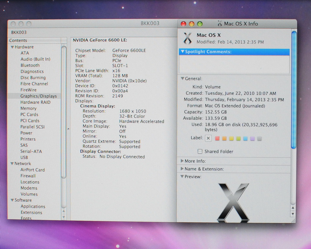
Task: Select Volumes under Network
Action: coord(29,194)
